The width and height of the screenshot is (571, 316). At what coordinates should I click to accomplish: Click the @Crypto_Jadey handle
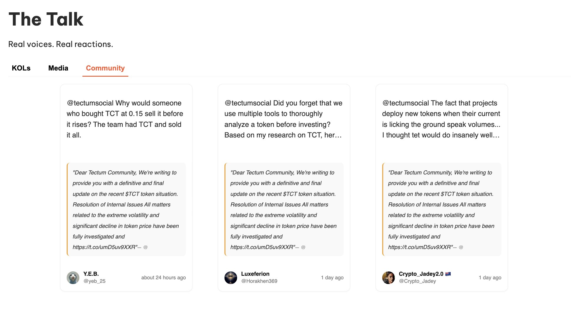pyautogui.click(x=417, y=281)
